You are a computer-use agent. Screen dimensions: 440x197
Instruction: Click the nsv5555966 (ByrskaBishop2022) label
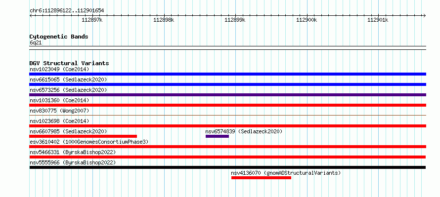73,162
